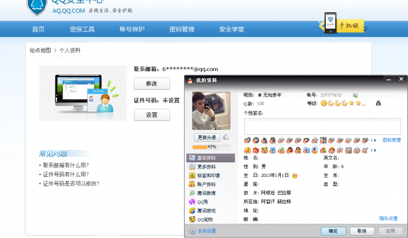
Task: Open the 安全学堂 navigation item
Action: click(x=231, y=29)
